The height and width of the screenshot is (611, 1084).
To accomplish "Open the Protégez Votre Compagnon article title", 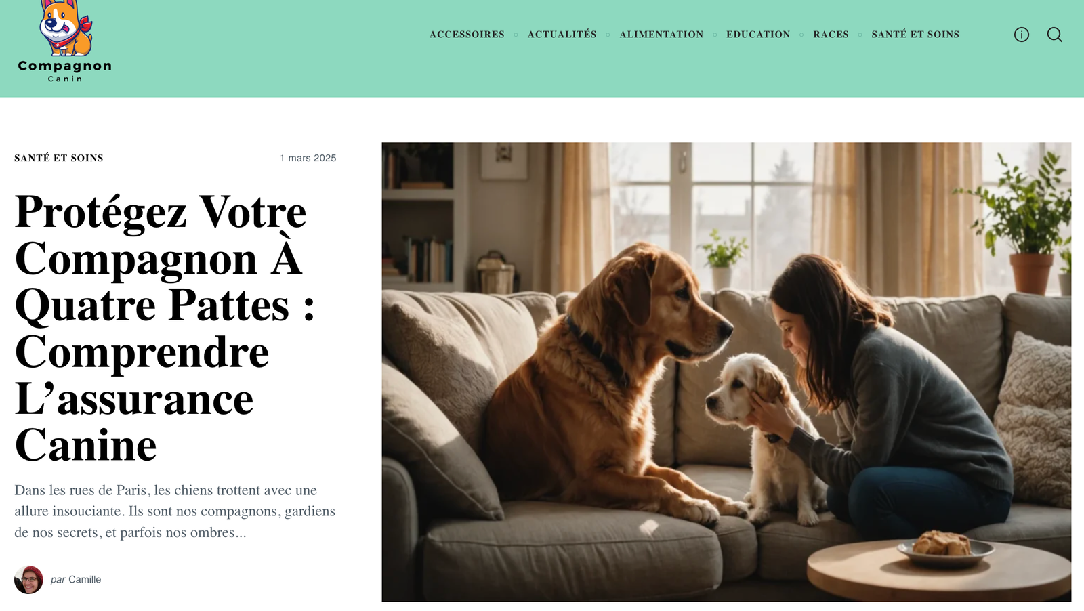I will pos(165,328).
